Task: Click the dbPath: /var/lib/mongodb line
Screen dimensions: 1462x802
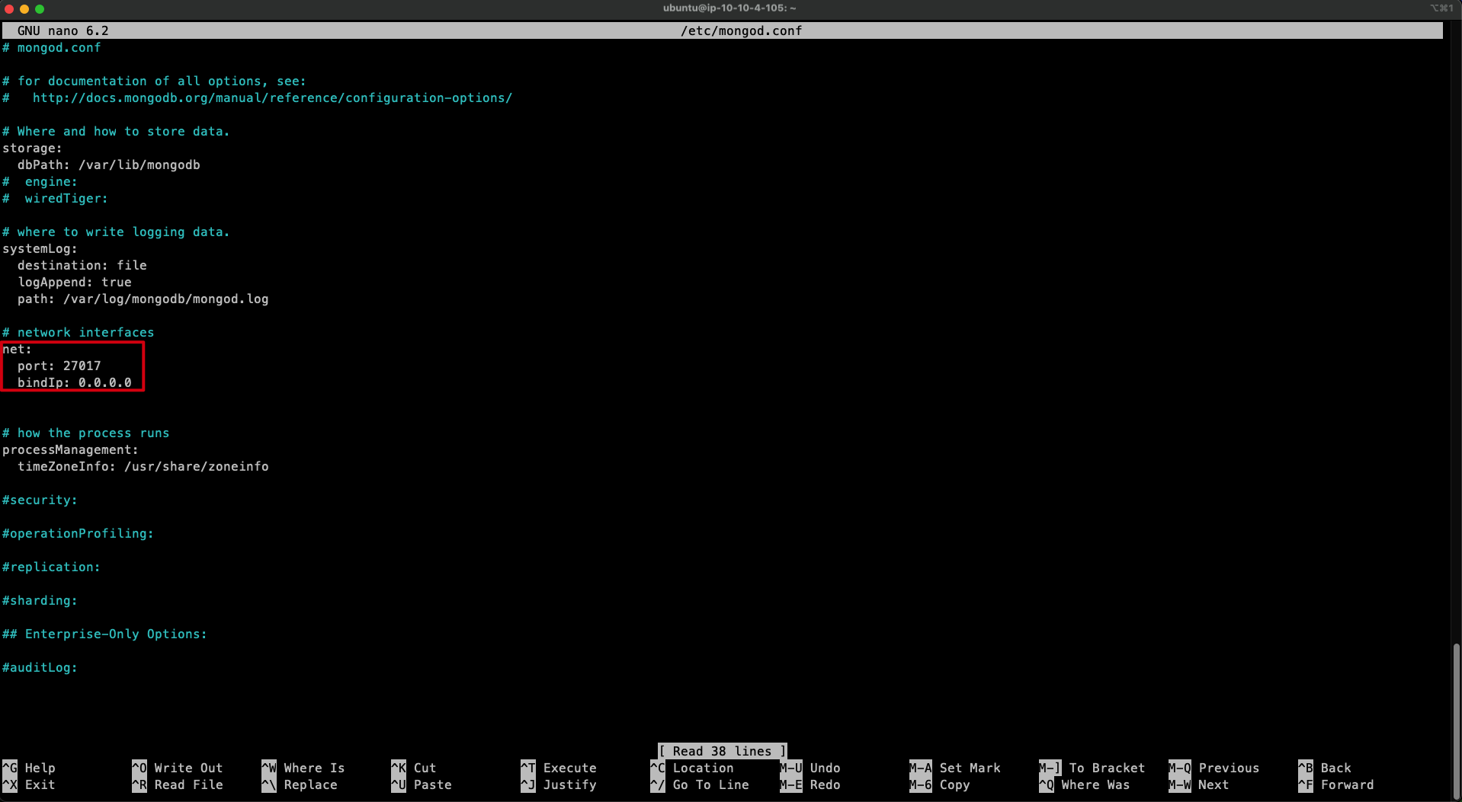Action: click(108, 165)
